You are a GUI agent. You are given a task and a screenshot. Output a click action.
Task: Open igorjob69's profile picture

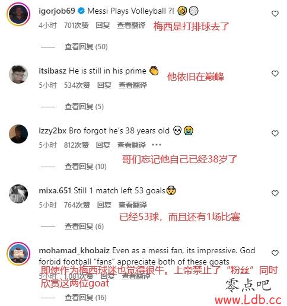pos(18,14)
